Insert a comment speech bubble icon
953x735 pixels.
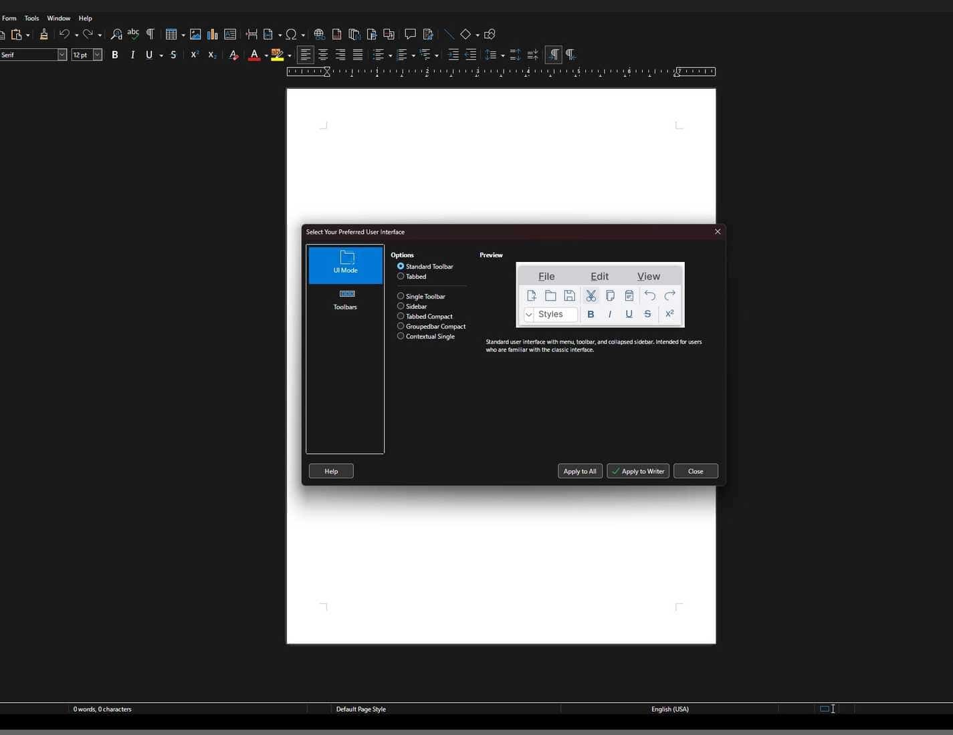[x=410, y=34]
